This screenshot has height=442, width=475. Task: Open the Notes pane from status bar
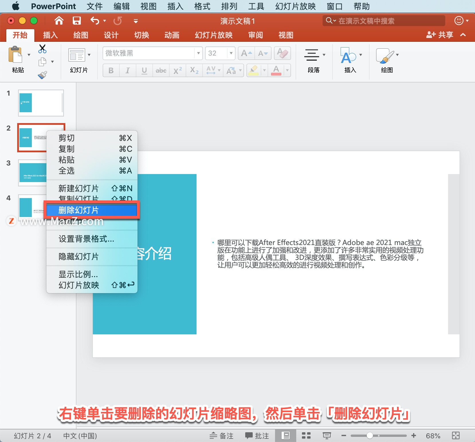pos(221,435)
